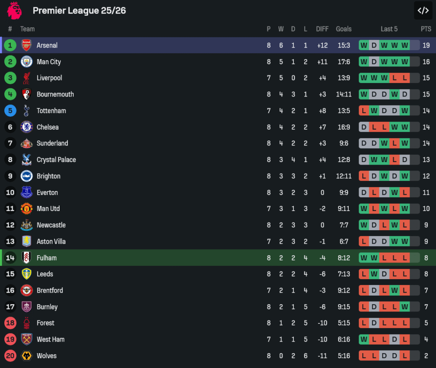Click Tottenham's blue position 5 badge

click(x=10, y=111)
